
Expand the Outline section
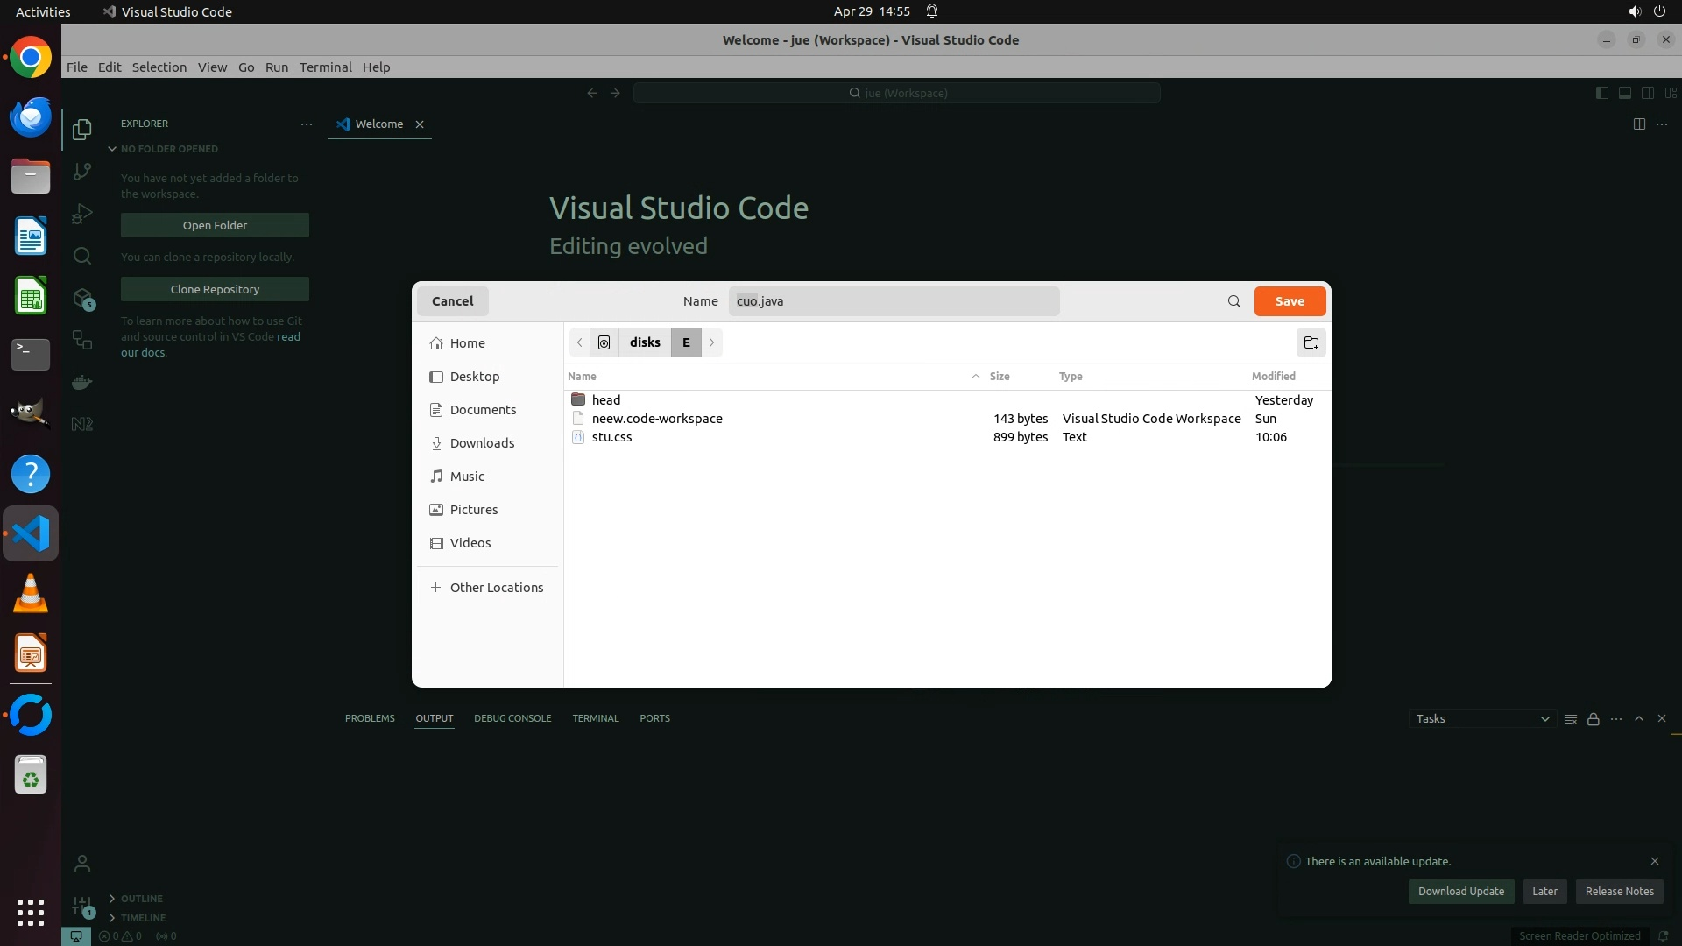141,899
